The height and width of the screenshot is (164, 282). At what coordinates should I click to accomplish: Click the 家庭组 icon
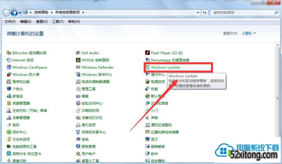coord(9,96)
